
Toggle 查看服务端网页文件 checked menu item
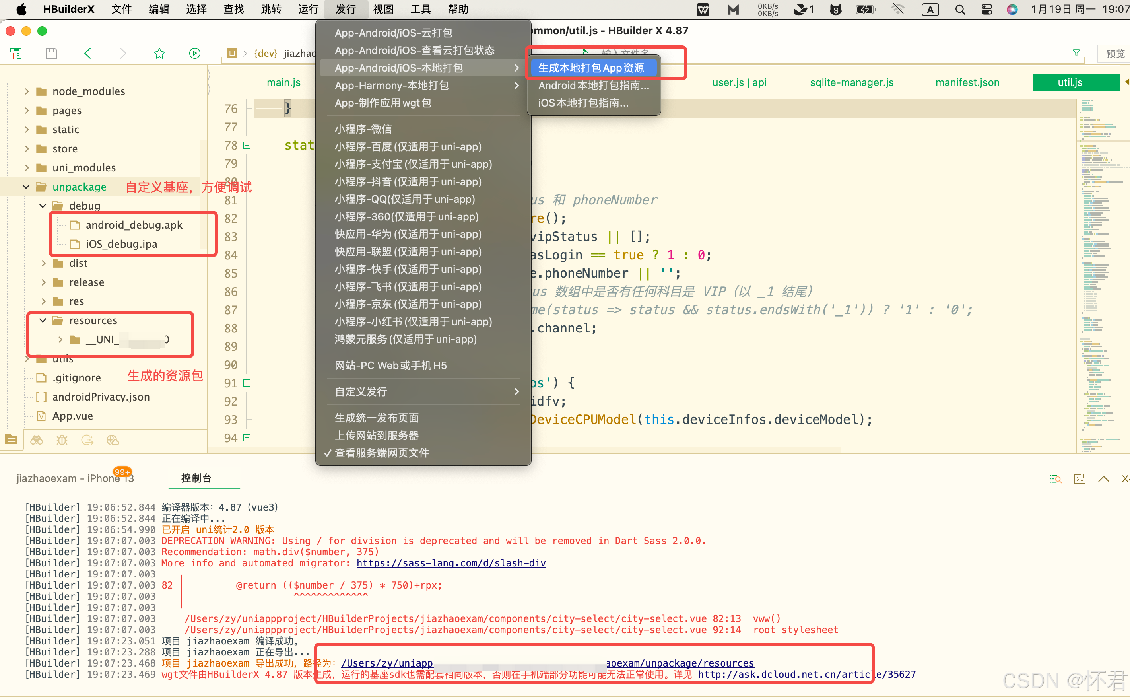382,453
